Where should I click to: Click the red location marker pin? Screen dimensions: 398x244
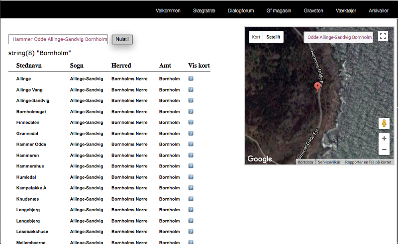click(x=318, y=87)
